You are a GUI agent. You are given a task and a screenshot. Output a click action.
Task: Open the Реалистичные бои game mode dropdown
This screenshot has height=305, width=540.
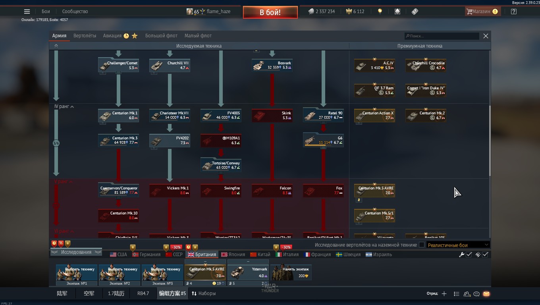click(x=458, y=245)
